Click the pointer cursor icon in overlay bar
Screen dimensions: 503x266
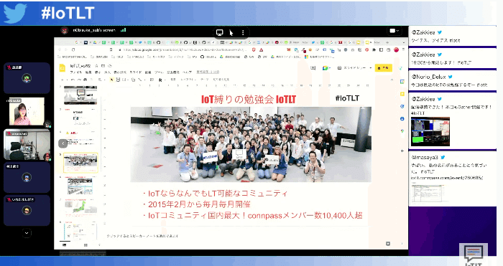pyautogui.click(x=231, y=32)
